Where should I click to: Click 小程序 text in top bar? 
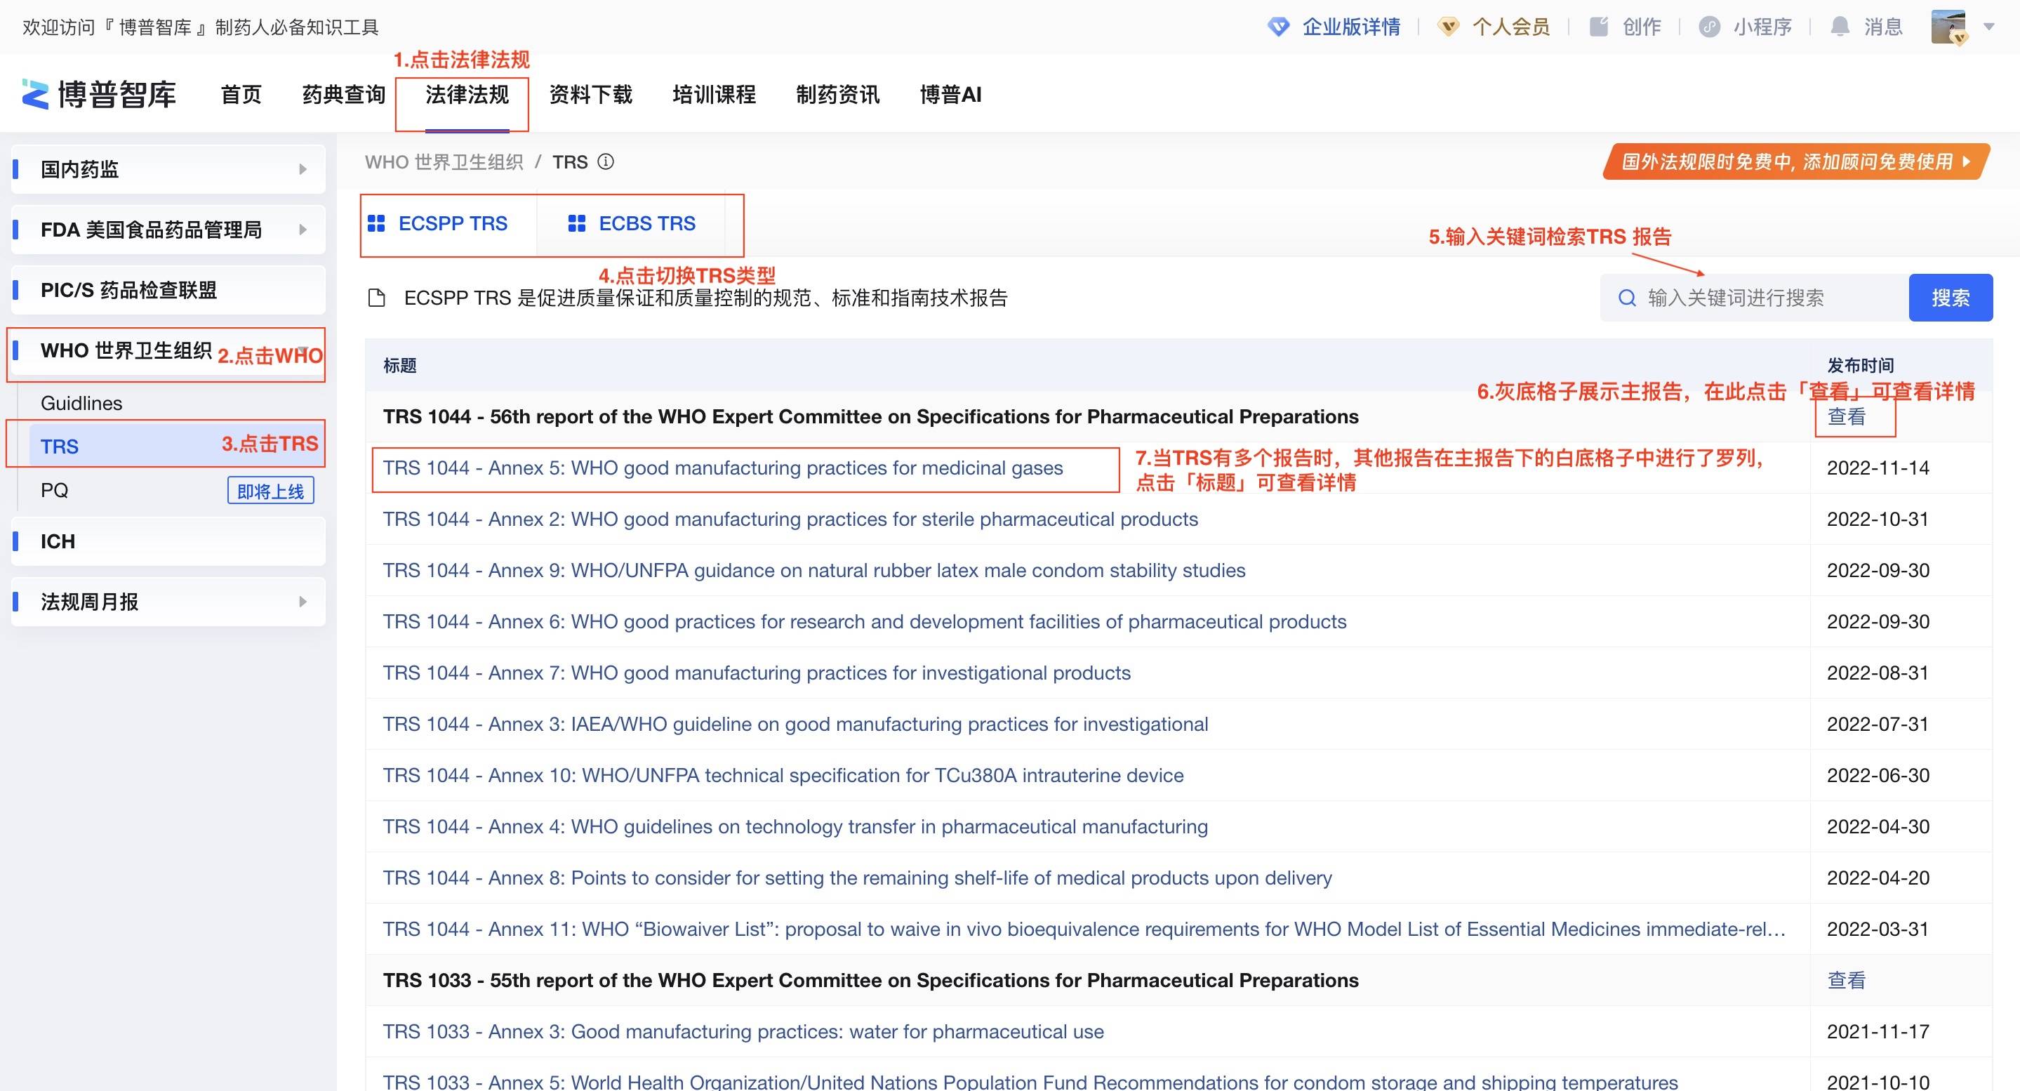point(1762,27)
